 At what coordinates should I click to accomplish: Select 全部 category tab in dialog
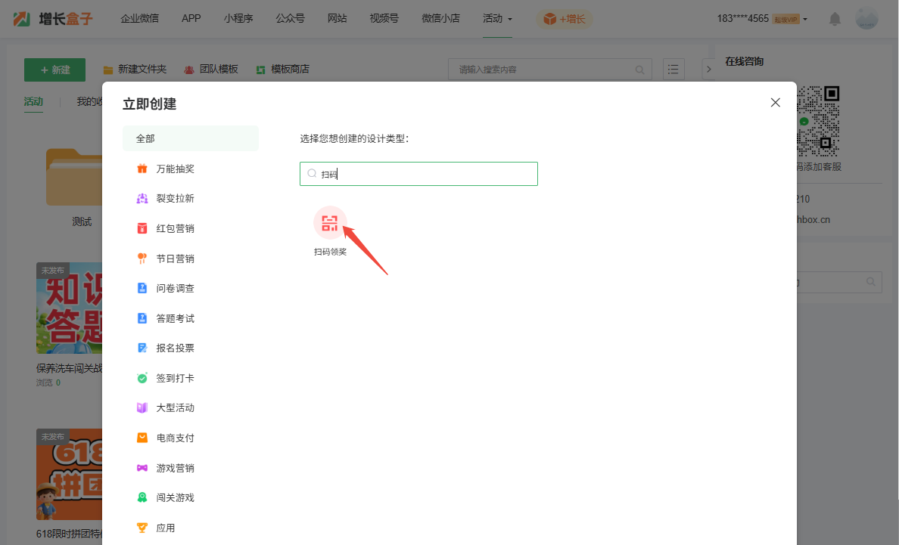190,138
